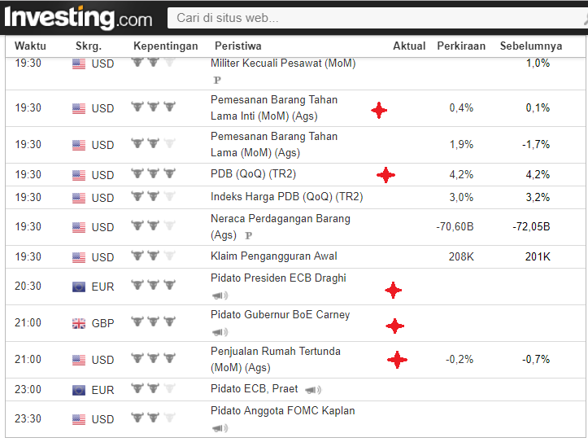The width and height of the screenshot is (588, 442).
Task: Click the EU flag in the 20:30 EUR row
Action: 79,287
